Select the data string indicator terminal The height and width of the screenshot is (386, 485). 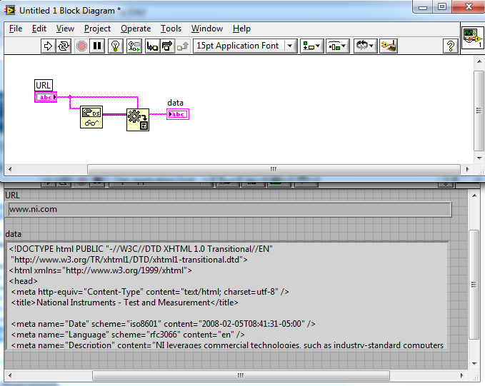click(x=178, y=114)
